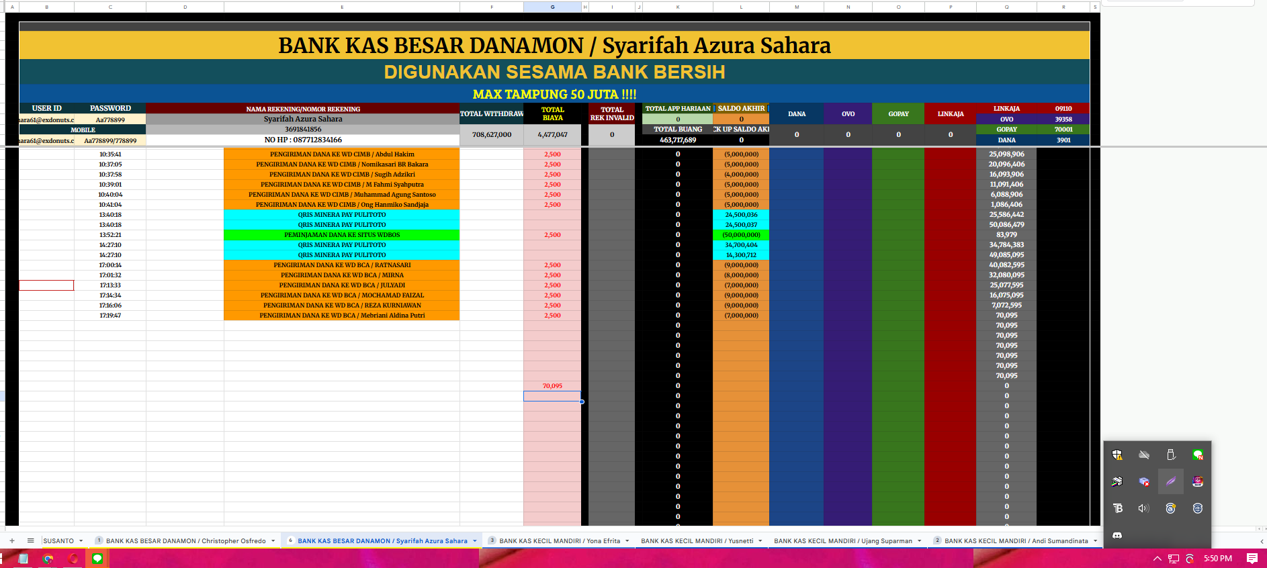The image size is (1267, 568).
Task: Open SUSANTO sheet tab dropdown arrow
Action: [81, 540]
